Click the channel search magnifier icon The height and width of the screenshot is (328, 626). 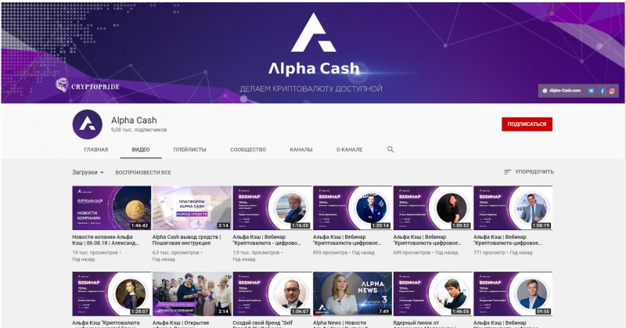pos(390,150)
